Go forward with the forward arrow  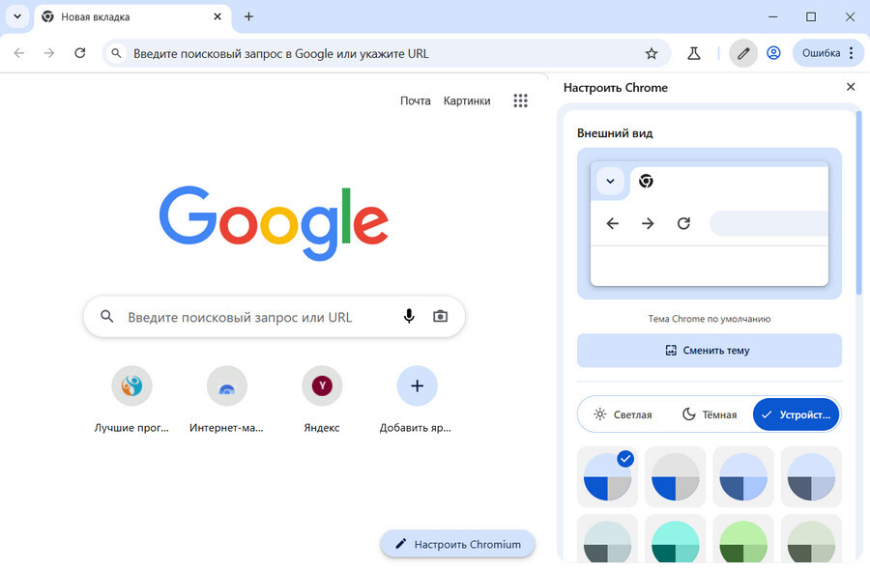click(x=49, y=53)
